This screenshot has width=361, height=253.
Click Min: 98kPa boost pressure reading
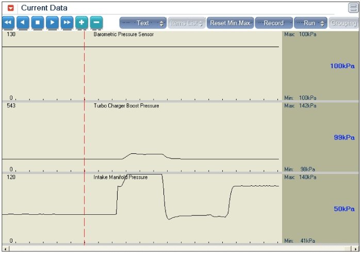tap(300, 169)
